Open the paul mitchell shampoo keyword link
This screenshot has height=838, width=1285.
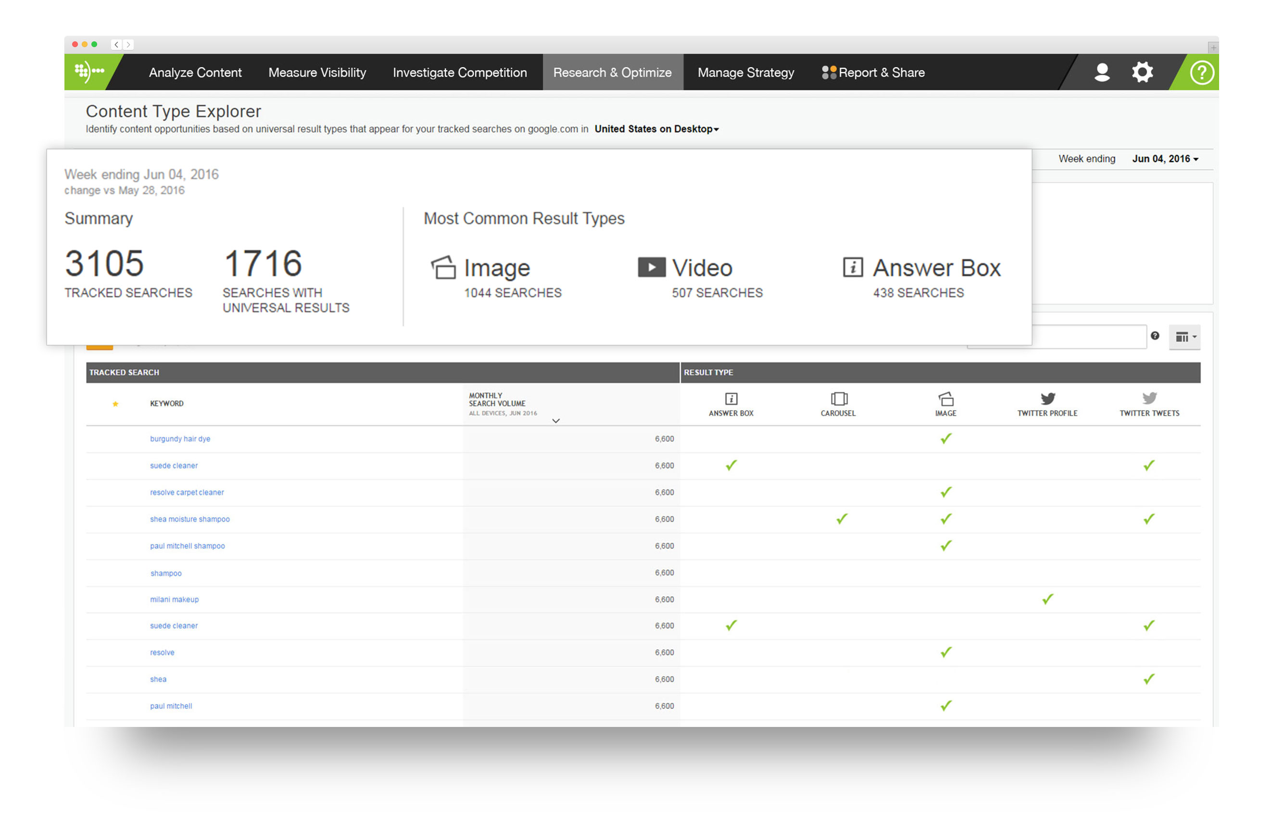click(188, 546)
